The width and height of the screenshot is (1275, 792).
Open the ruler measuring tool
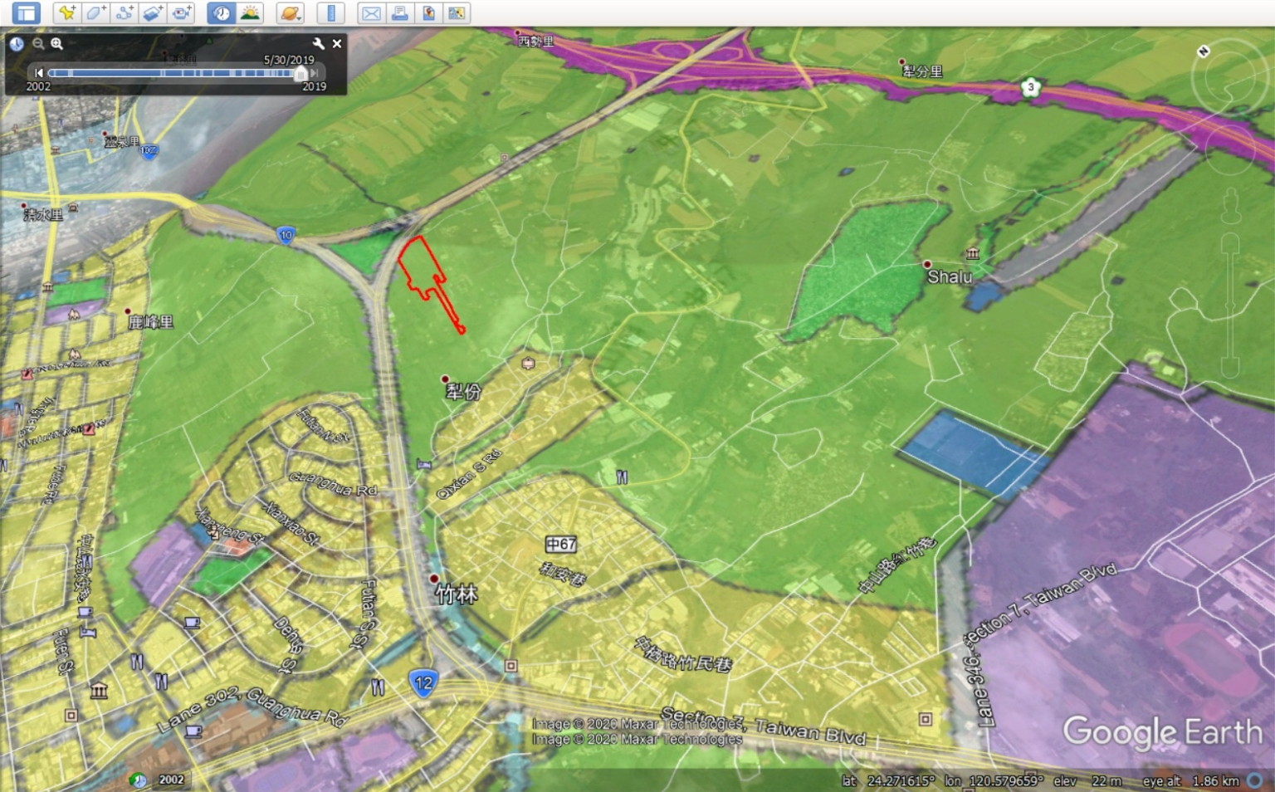point(330,12)
